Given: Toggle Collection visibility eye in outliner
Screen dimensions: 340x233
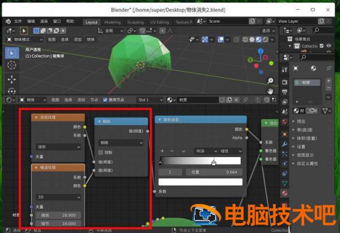Looking at the screenshot, I should (x=329, y=46).
